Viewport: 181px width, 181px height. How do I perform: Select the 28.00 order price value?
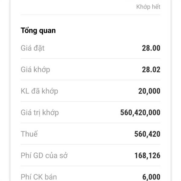tap(151, 48)
